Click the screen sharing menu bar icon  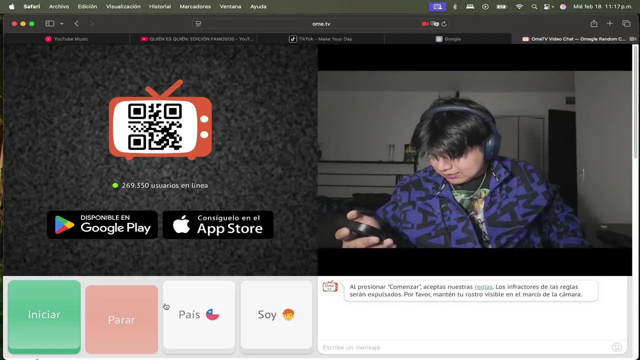(437, 6)
